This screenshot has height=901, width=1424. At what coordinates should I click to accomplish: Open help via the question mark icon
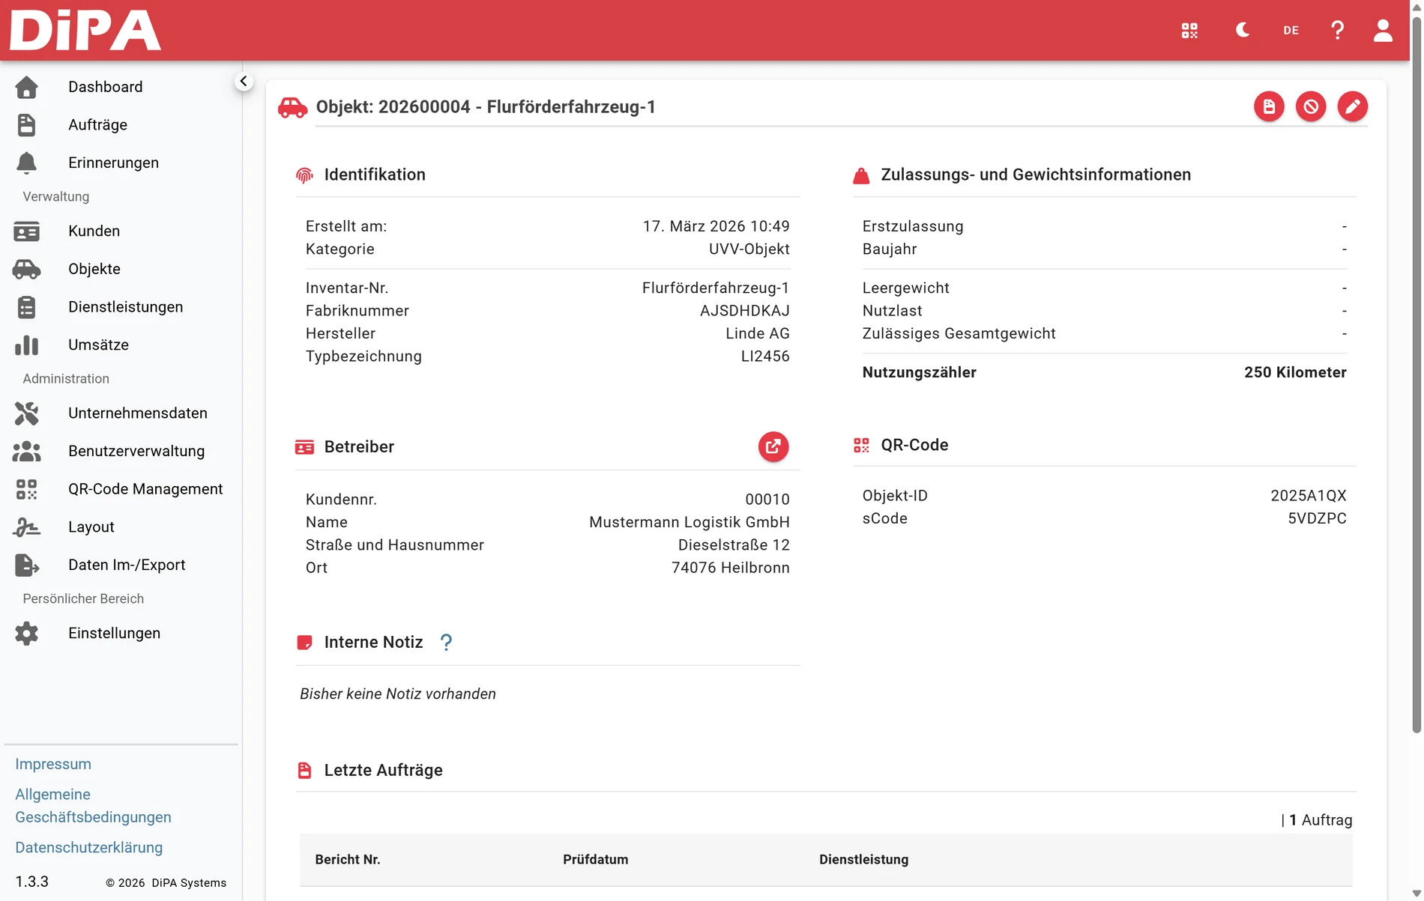(x=1338, y=30)
